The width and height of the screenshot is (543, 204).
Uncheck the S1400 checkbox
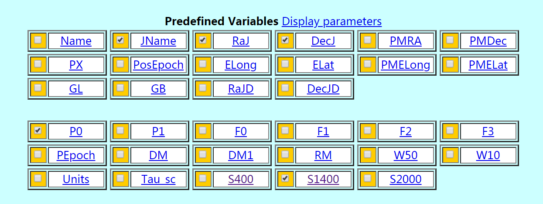[285, 178]
